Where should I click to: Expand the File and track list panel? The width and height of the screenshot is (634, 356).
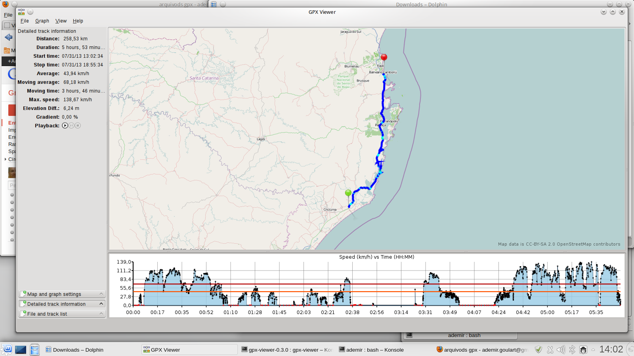tap(62, 314)
